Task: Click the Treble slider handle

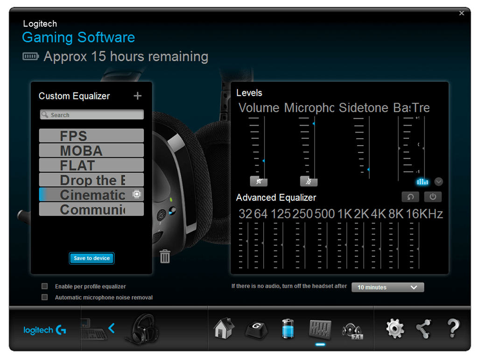Action: (x=424, y=149)
